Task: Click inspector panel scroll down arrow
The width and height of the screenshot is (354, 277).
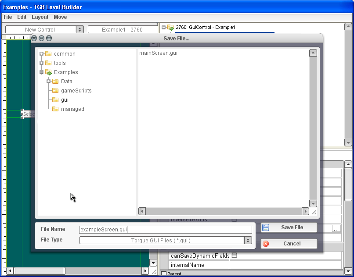Action: 348,270
